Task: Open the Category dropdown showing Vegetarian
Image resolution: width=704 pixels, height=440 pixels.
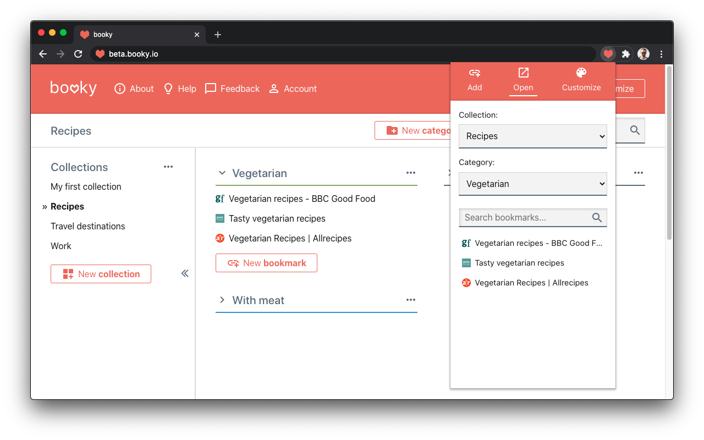Action: pos(533,184)
